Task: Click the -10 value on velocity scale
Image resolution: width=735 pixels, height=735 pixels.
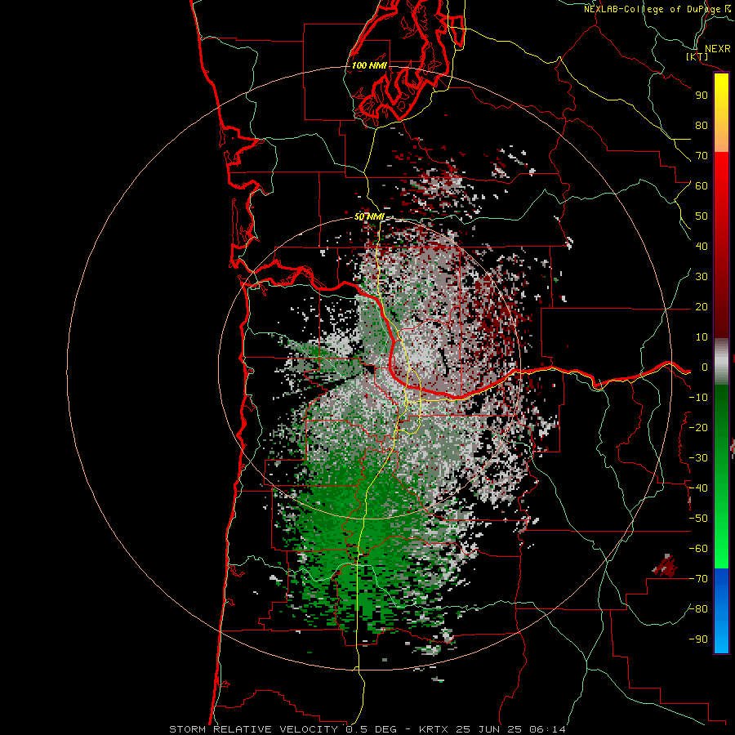Action: (x=698, y=398)
